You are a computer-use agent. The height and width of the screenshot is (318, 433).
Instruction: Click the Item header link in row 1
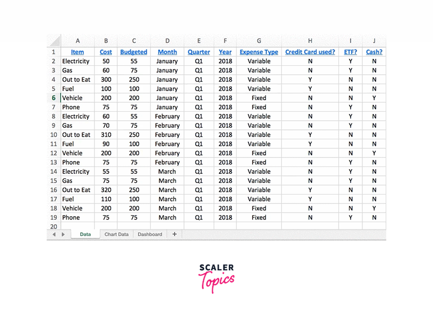[77, 52]
